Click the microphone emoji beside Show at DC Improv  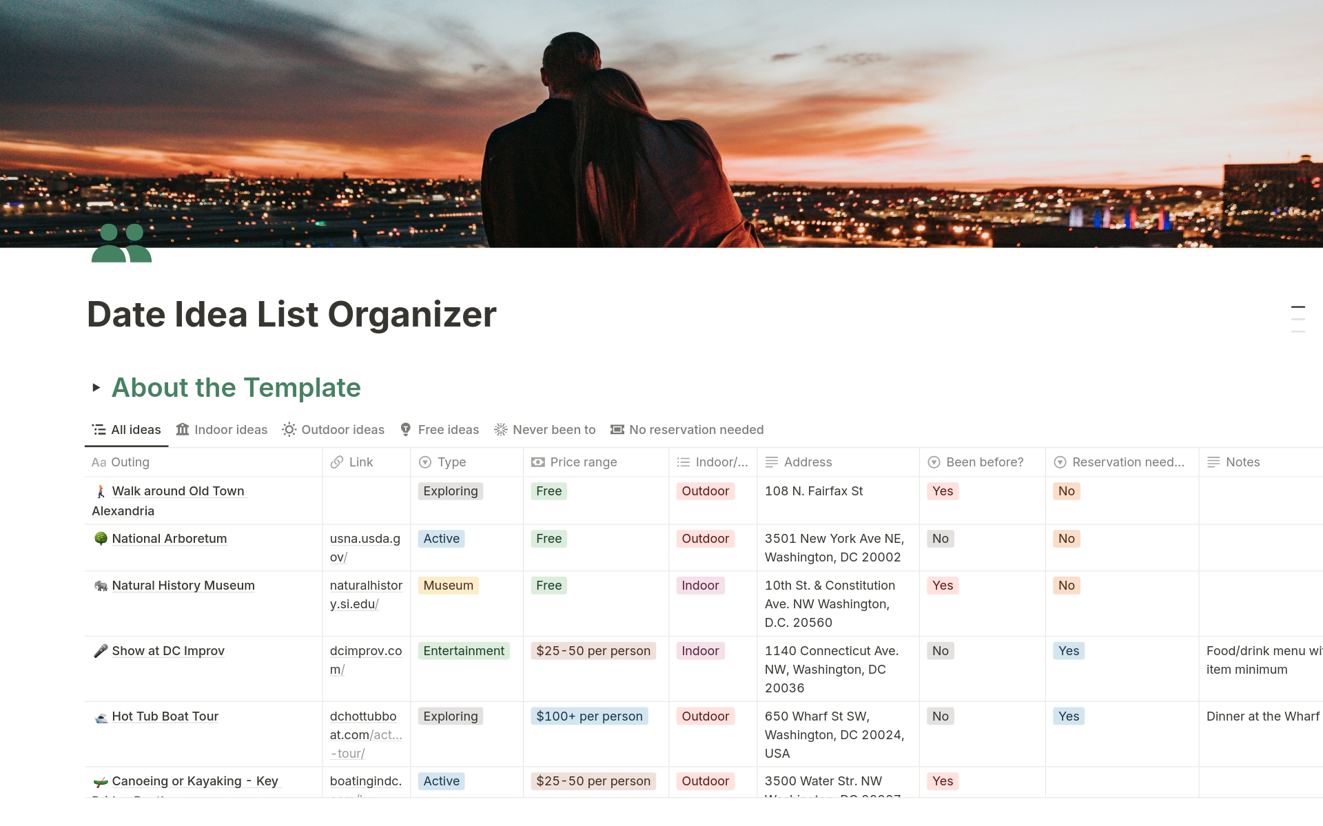[x=100, y=650]
